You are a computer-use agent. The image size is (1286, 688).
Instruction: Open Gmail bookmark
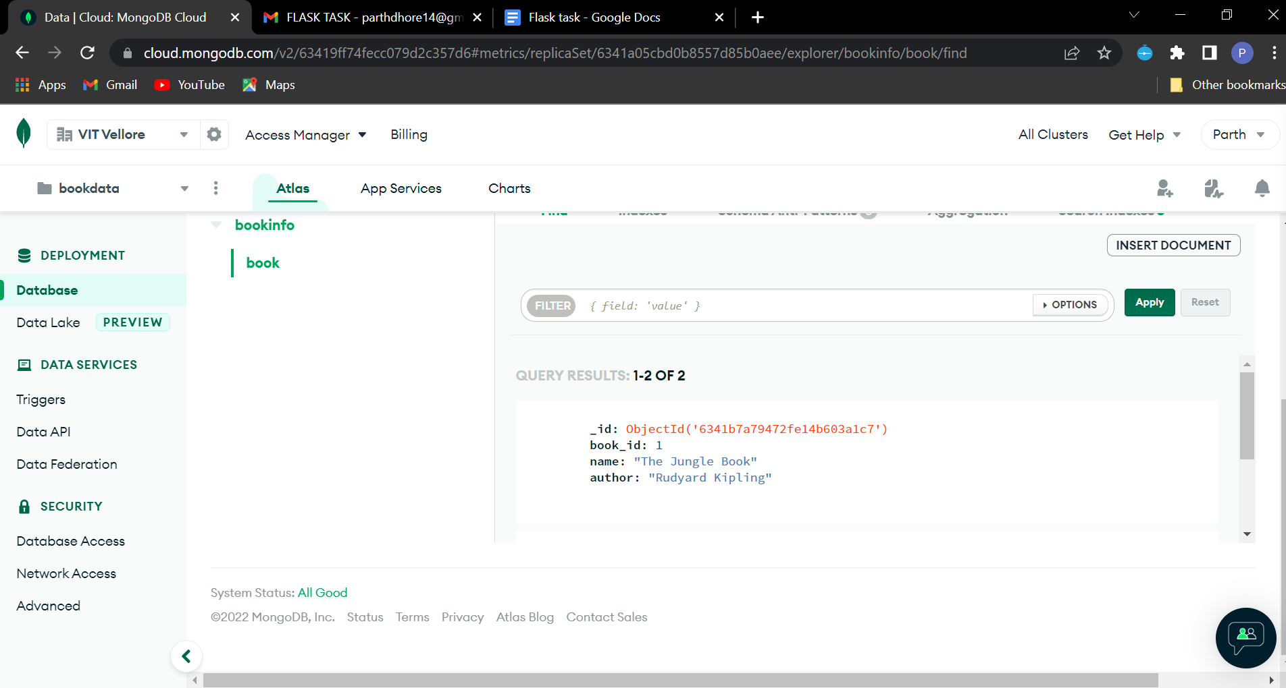pos(110,85)
